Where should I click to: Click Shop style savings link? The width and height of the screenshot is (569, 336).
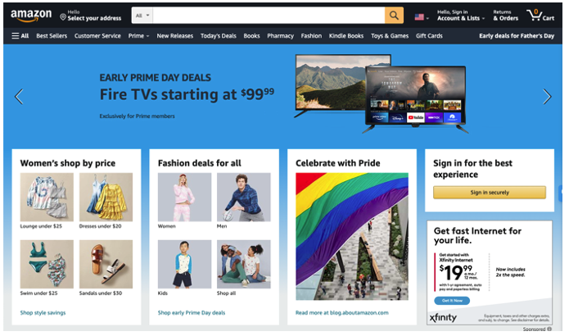point(43,313)
